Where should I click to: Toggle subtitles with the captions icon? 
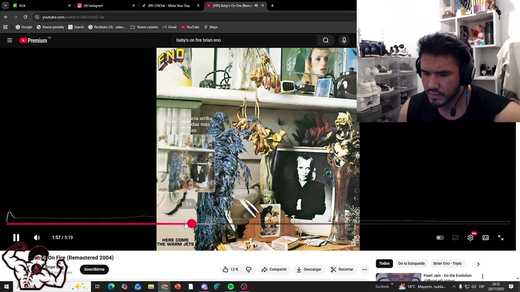click(455, 238)
